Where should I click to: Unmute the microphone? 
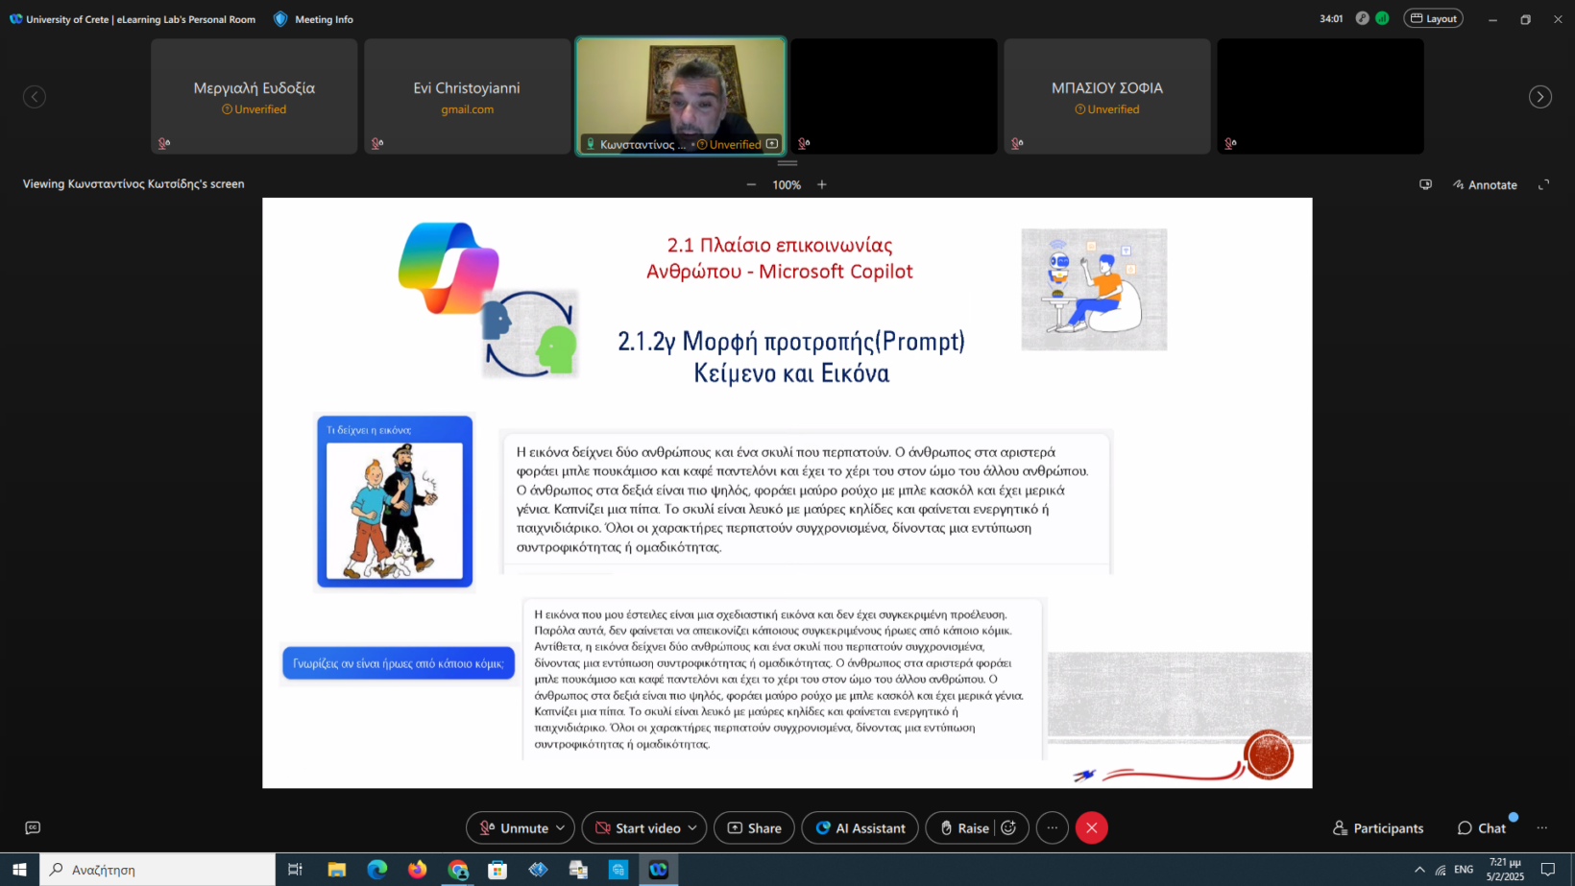click(x=513, y=827)
